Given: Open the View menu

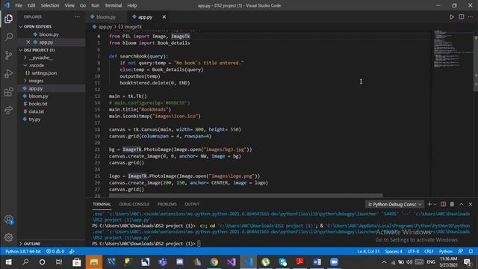Looking at the screenshot, I should [69, 5].
